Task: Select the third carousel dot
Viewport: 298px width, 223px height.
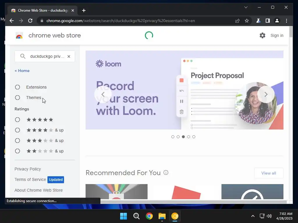Action: (x=183, y=137)
